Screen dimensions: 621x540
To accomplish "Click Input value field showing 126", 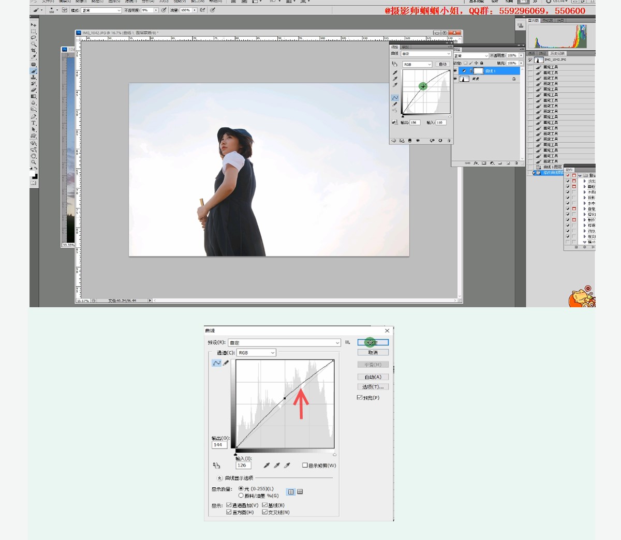I will point(243,466).
